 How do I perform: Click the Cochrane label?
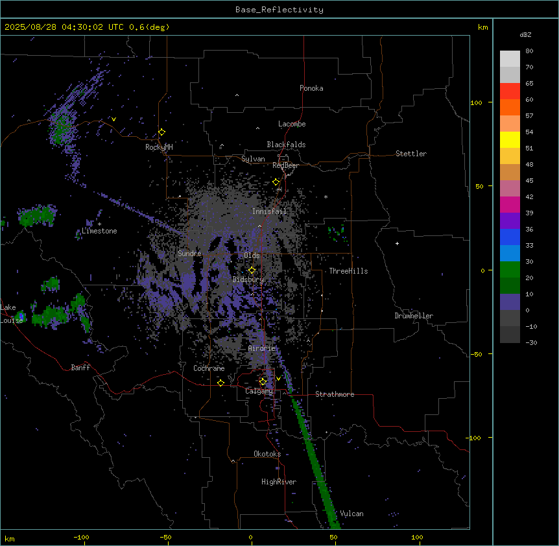click(209, 368)
